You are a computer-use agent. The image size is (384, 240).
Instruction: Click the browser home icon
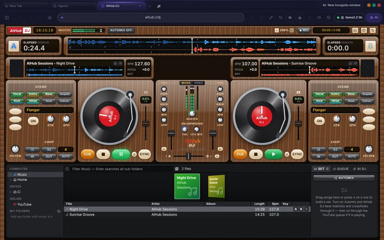point(50,17)
